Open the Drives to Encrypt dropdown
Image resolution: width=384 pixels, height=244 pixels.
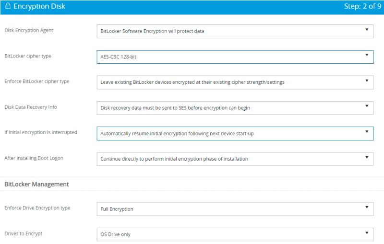click(235, 234)
